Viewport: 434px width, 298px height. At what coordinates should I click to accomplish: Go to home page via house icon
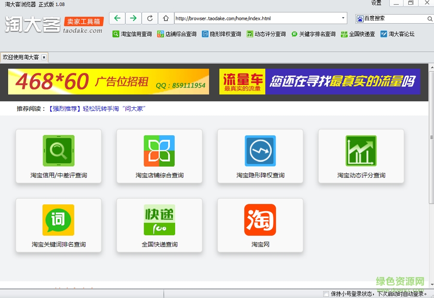coord(166,18)
